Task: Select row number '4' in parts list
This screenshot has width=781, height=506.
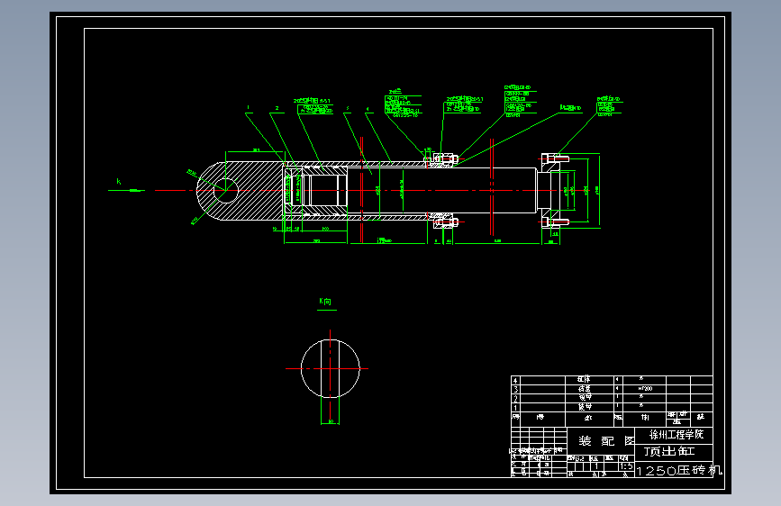Action: click(515, 381)
